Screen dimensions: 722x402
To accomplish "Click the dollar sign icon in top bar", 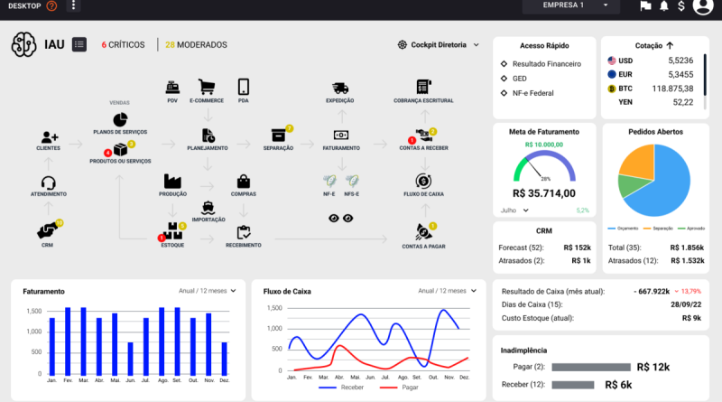I will coord(681,6).
